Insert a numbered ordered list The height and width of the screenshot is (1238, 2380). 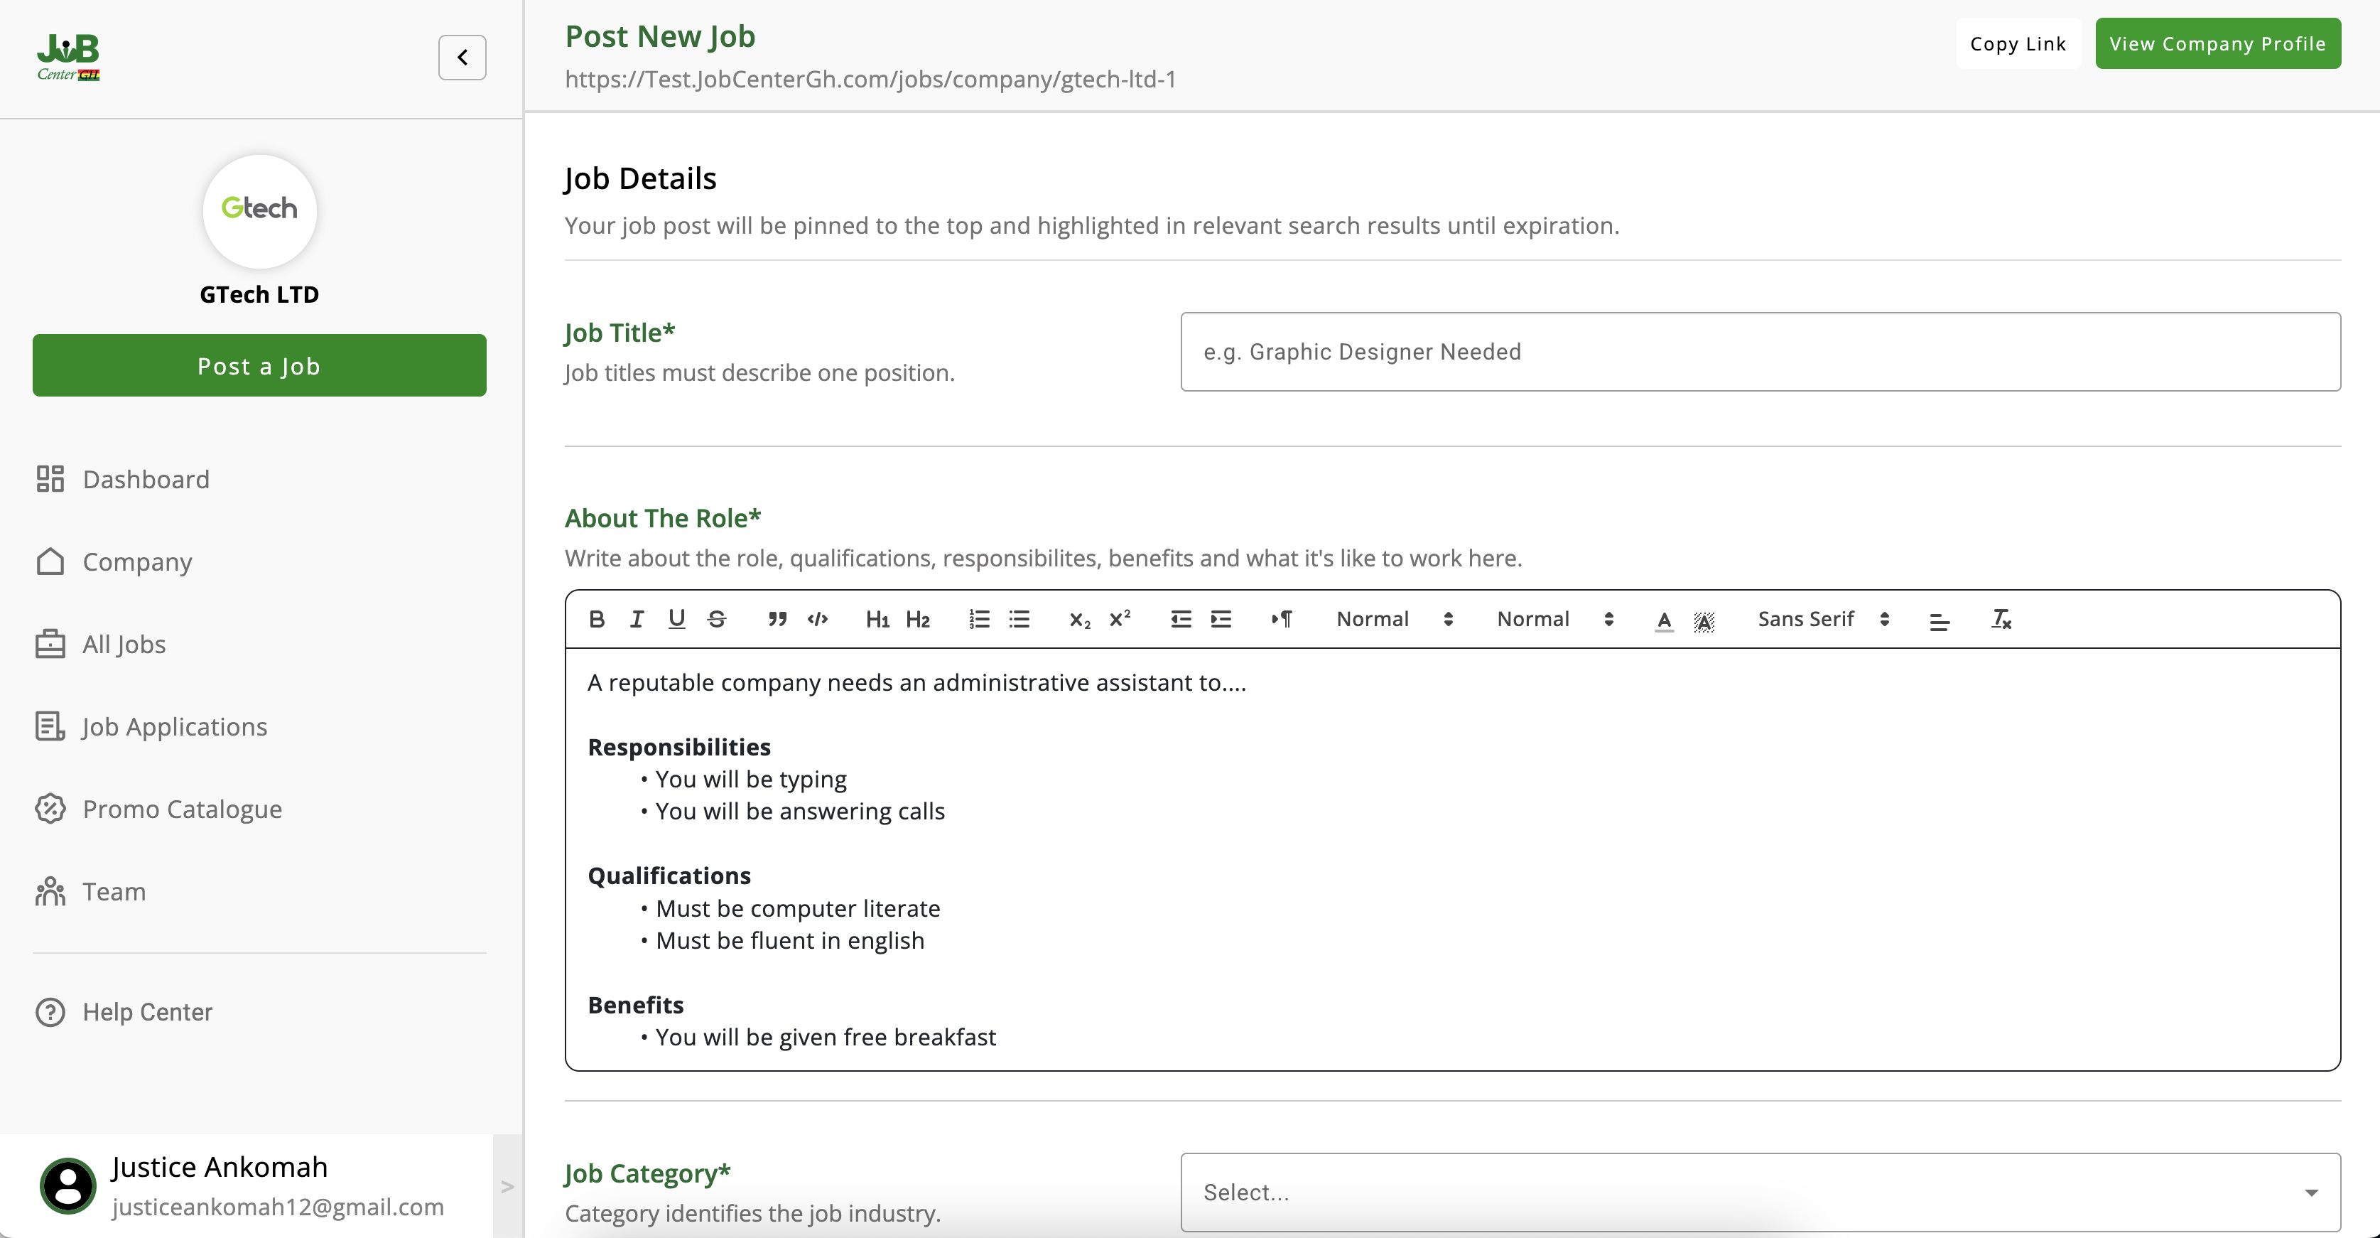[x=978, y=619]
